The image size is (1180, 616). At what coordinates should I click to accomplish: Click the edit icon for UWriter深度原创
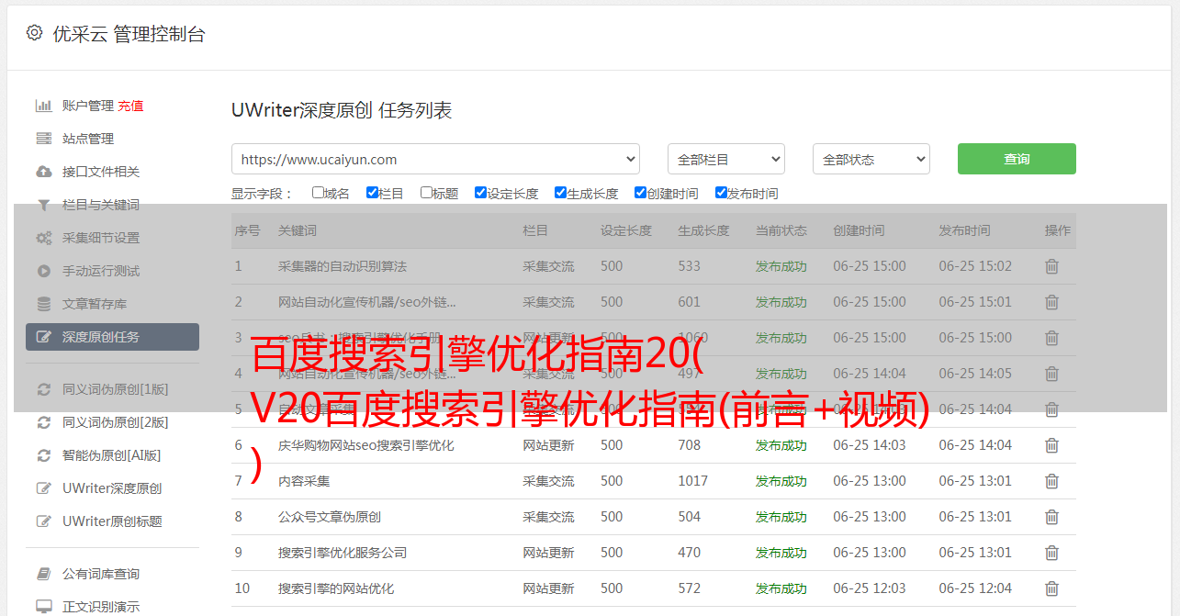43,488
